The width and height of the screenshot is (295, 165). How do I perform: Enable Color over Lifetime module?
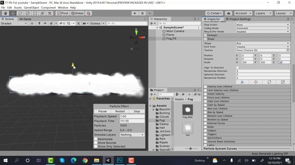[x=206, y=101]
